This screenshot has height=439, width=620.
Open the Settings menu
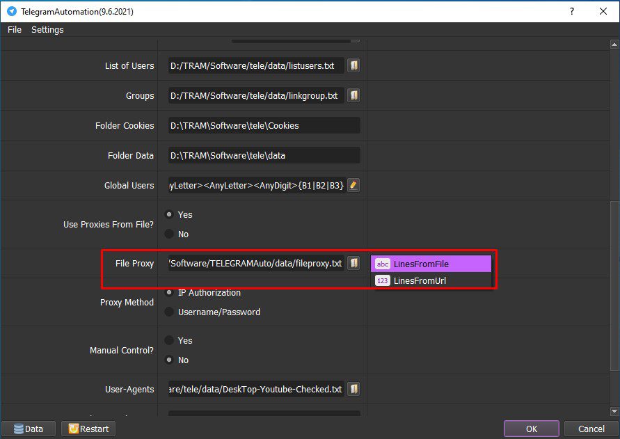tap(47, 30)
